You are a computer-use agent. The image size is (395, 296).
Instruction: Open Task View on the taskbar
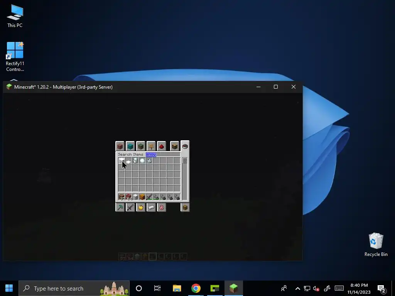pos(157,288)
